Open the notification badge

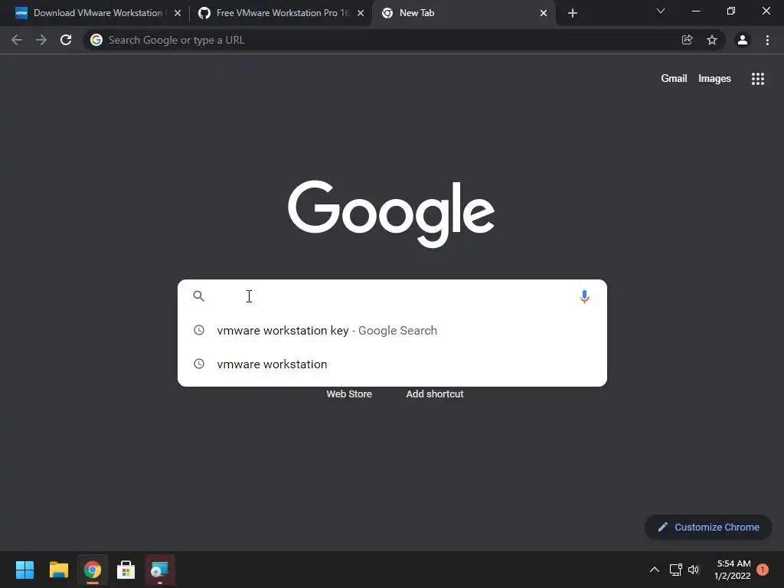click(763, 569)
